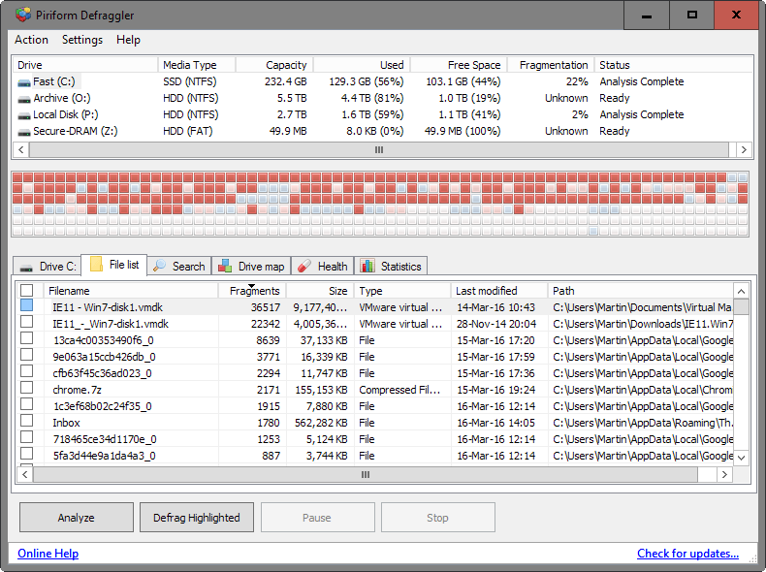
Task: Click the bar chart icon on Statistics tab
Action: pos(367,266)
